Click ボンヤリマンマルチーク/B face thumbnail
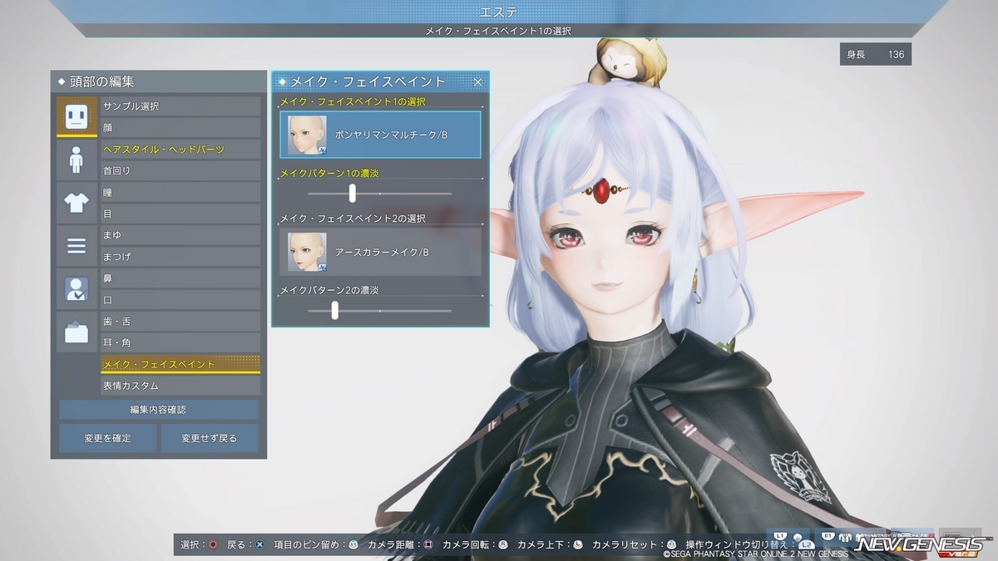This screenshot has width=998, height=561. tap(306, 135)
